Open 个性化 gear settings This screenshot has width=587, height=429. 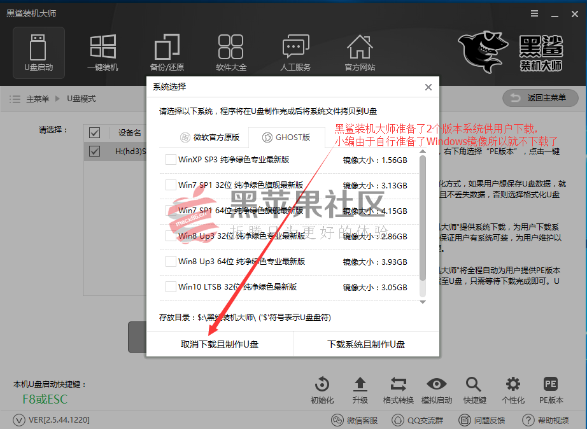(x=513, y=384)
